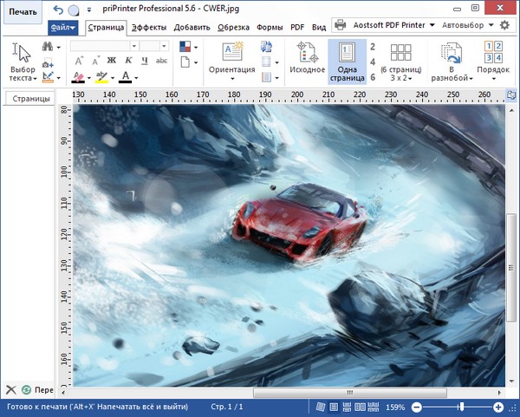Click the zoom slider in status bar
Screen dimensions: 520x417
pyautogui.click(x=457, y=407)
